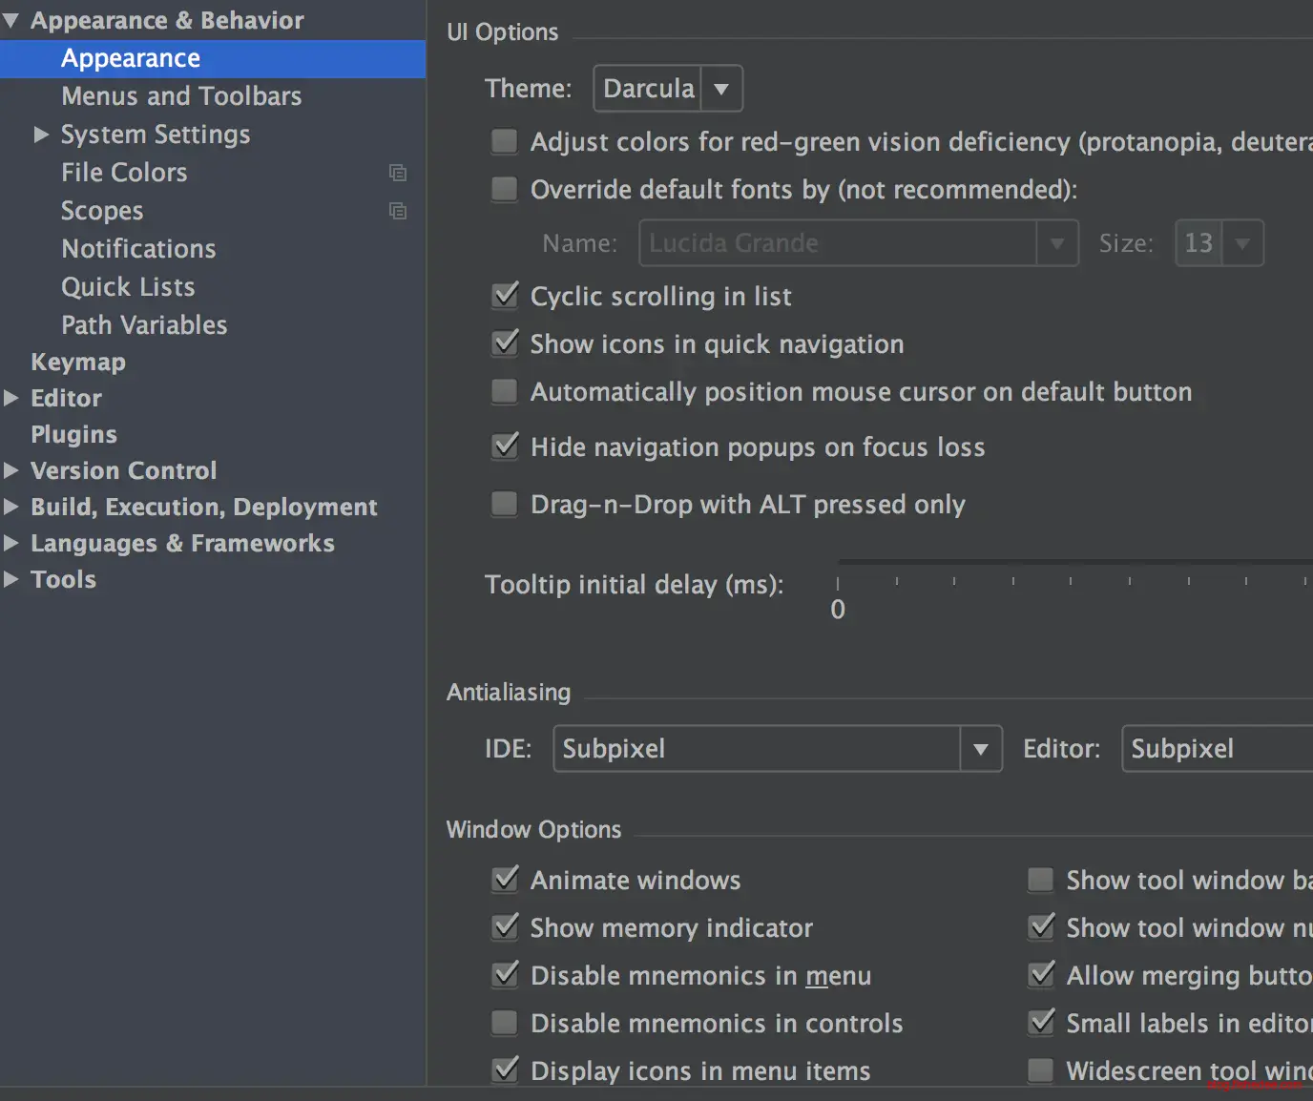Open the IDE antialiasing Subpixel dropdown

pos(777,749)
